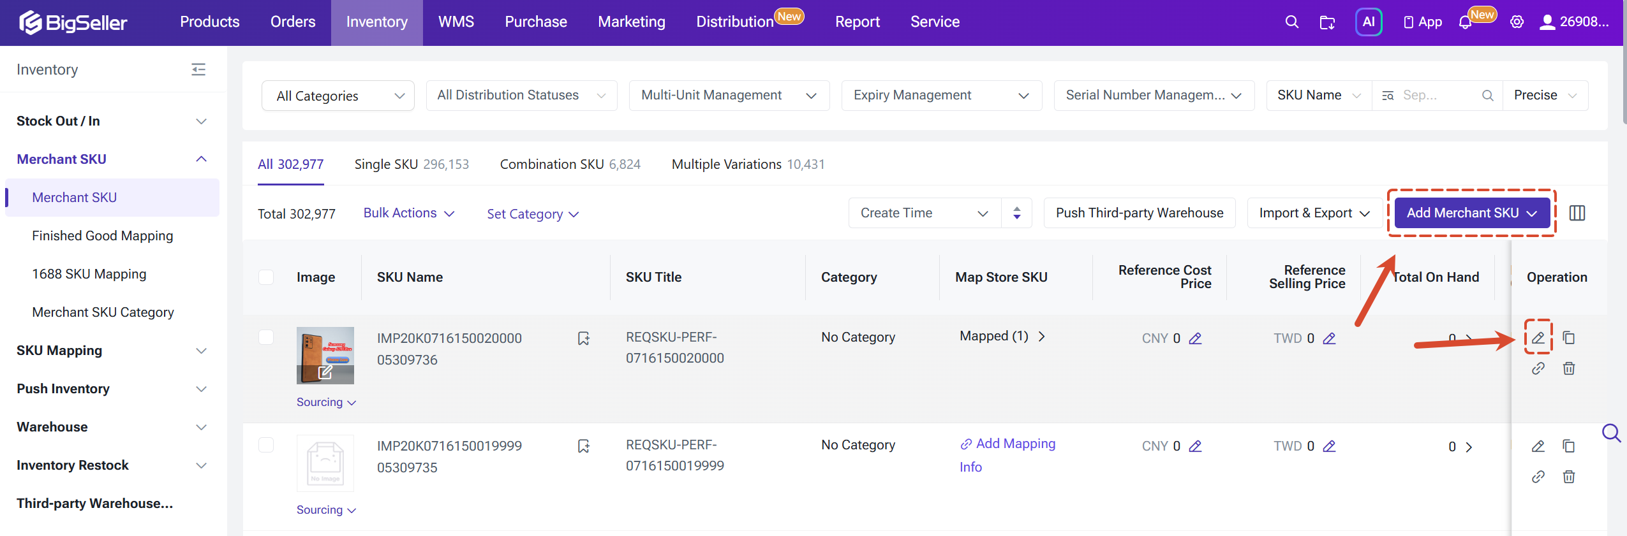1627x536 pixels.
Task: Open the notifications bell icon
Action: [x=1464, y=22]
